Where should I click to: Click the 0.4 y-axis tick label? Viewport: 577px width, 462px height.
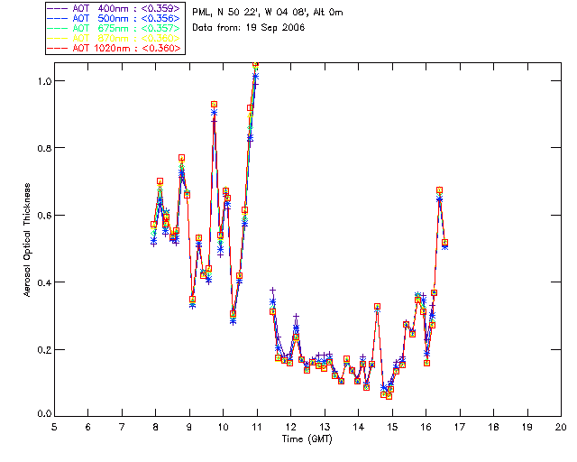pyautogui.click(x=44, y=282)
